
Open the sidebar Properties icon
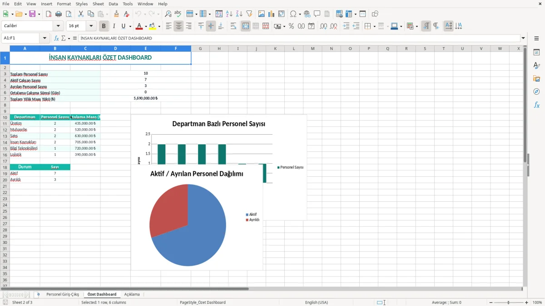[536, 53]
